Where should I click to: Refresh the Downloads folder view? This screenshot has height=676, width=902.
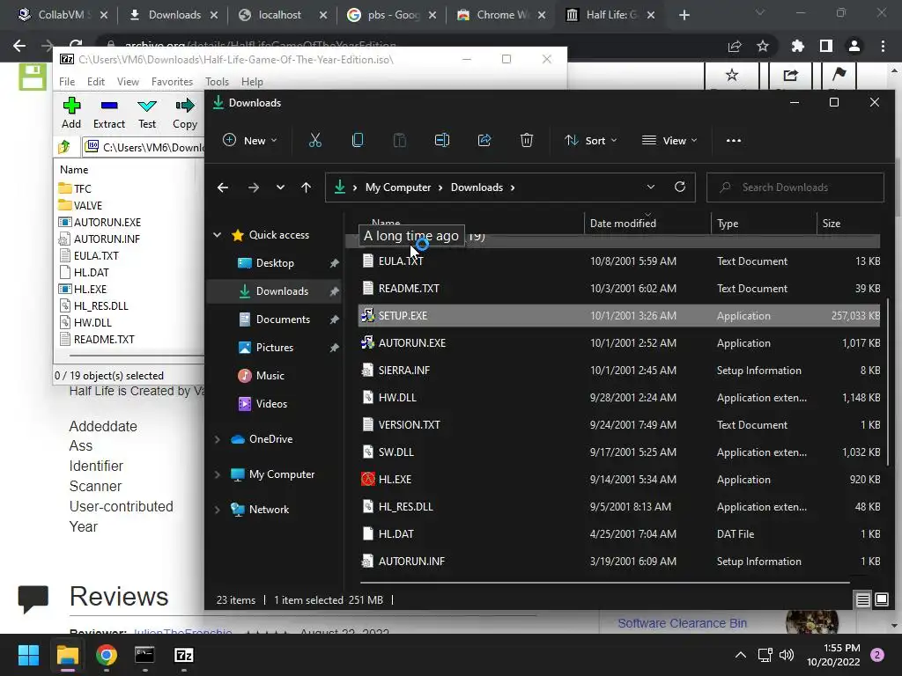pyautogui.click(x=680, y=187)
